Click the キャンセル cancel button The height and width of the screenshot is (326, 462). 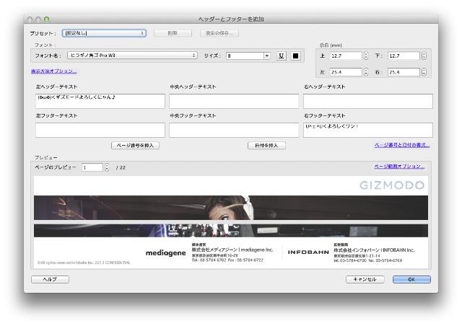click(x=366, y=278)
